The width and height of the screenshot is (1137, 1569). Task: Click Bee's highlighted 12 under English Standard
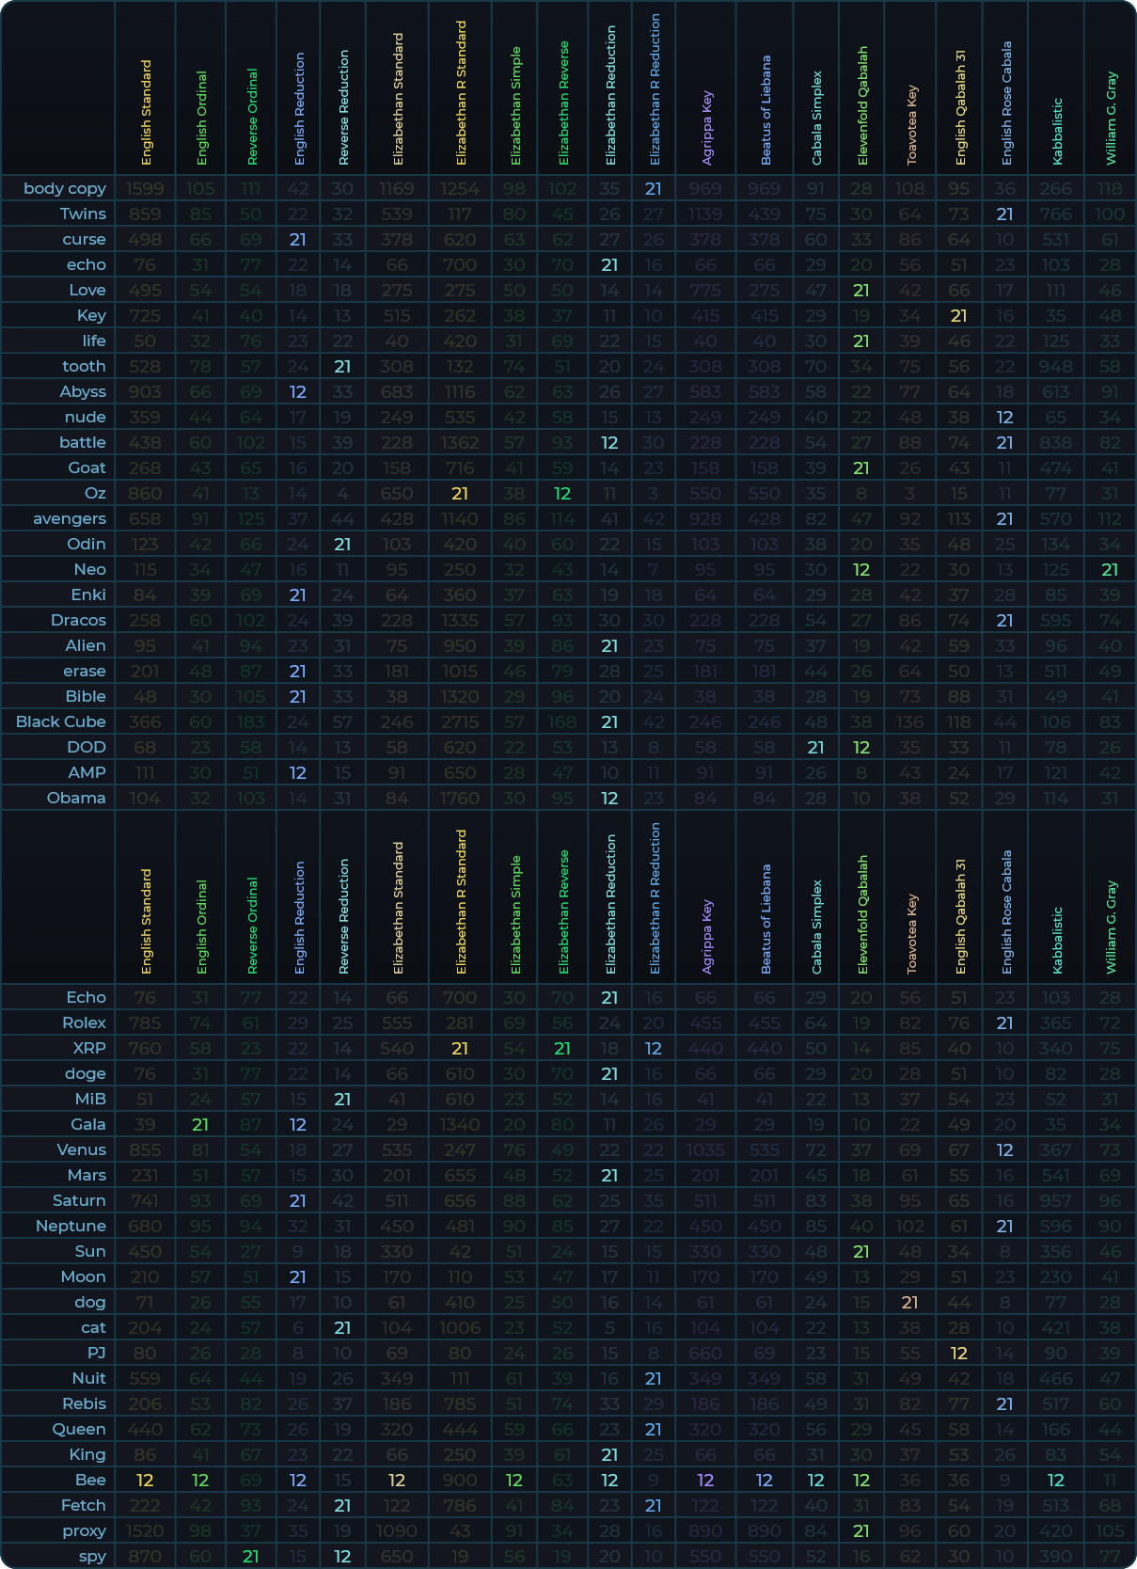click(x=145, y=1480)
